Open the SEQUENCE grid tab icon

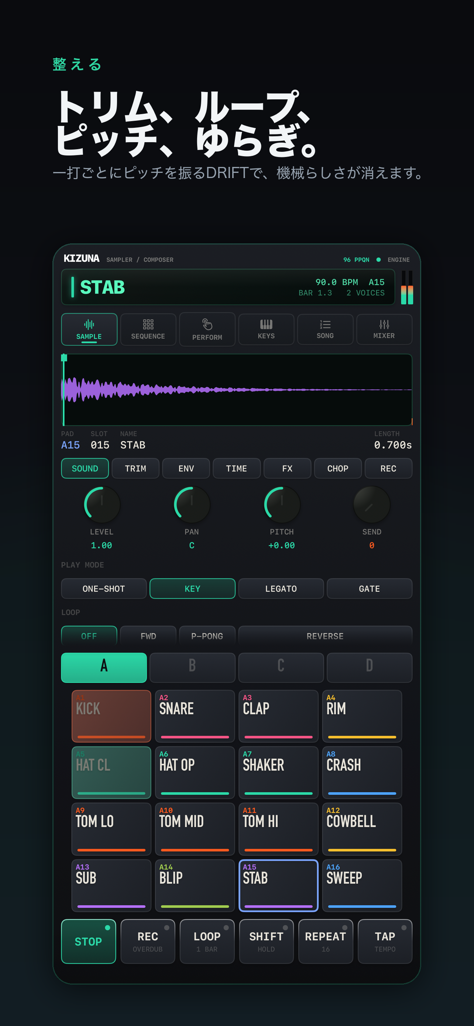coord(148,324)
